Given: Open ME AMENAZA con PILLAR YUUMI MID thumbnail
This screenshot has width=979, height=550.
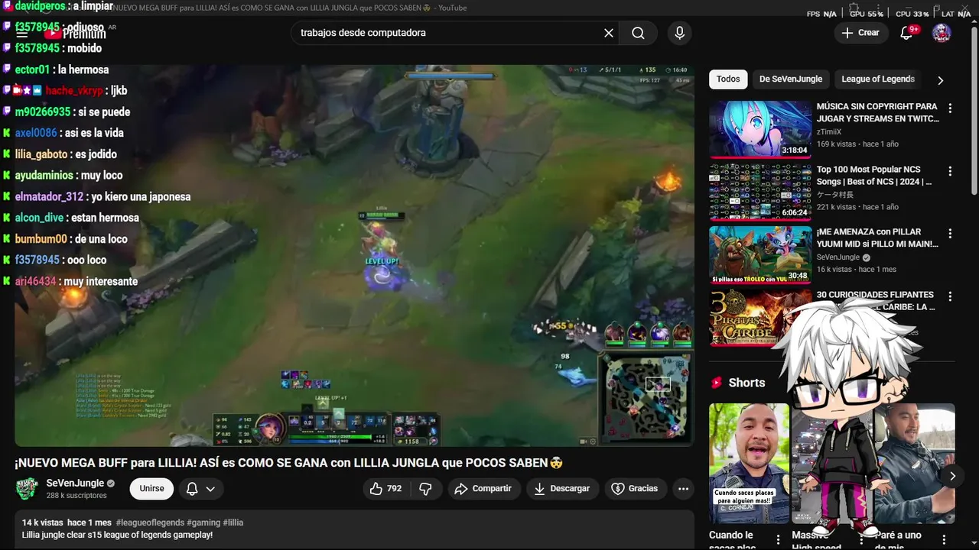Looking at the screenshot, I should [x=760, y=254].
